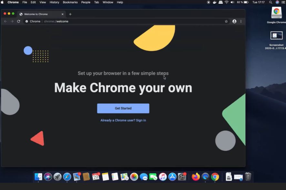Open FaceTime in the Dock
Image resolution: width=286 pixels, height=190 pixels.
tap(153, 177)
